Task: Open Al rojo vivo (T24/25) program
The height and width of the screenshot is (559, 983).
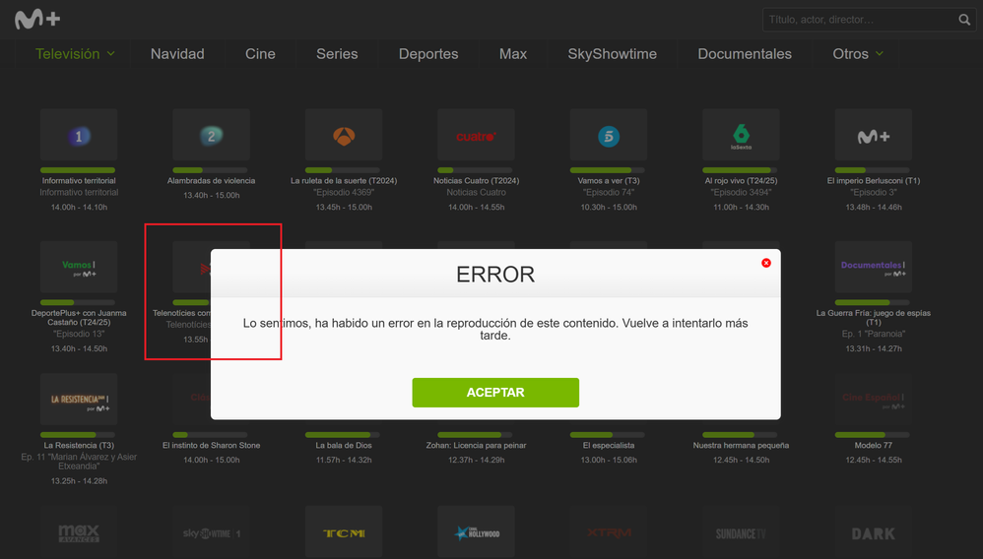Action: [x=741, y=180]
